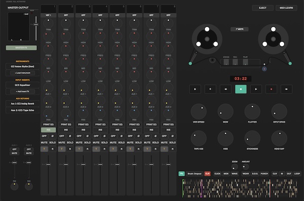Screen dimensions: 304x201
Task: Click channel 1 PRINT EQ button
Action: pos(49,125)
